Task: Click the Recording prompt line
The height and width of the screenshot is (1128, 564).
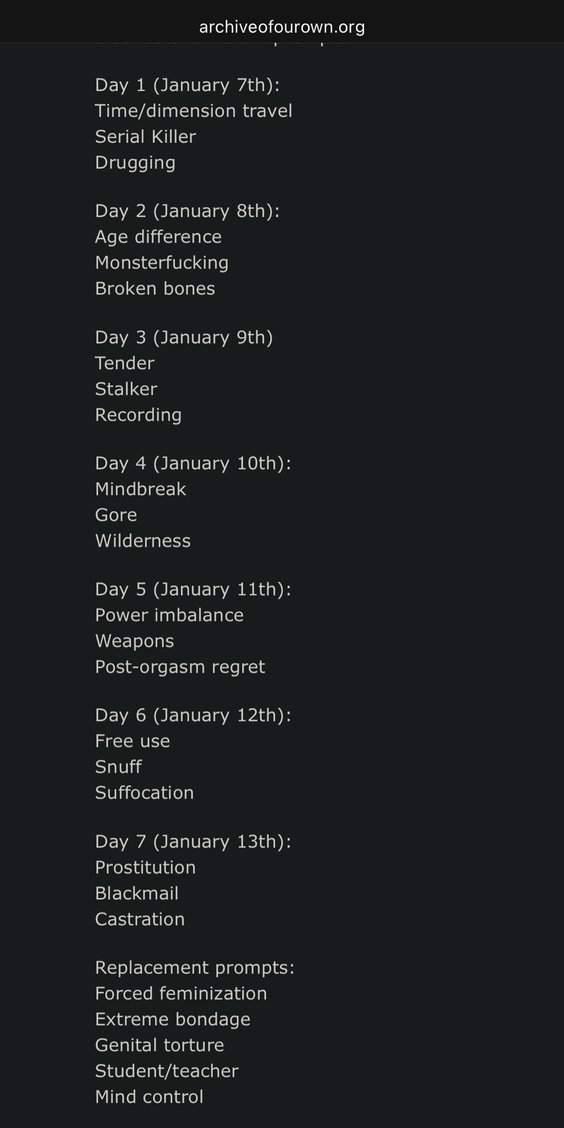Action: 138,415
